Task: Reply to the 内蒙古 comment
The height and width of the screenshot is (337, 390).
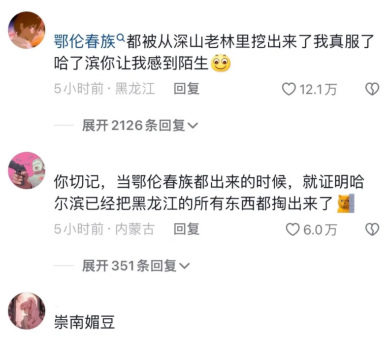Action: (187, 229)
